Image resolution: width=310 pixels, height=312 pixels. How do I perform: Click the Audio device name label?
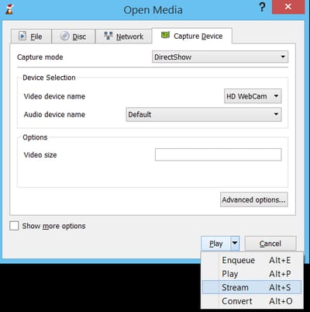[x=54, y=114]
